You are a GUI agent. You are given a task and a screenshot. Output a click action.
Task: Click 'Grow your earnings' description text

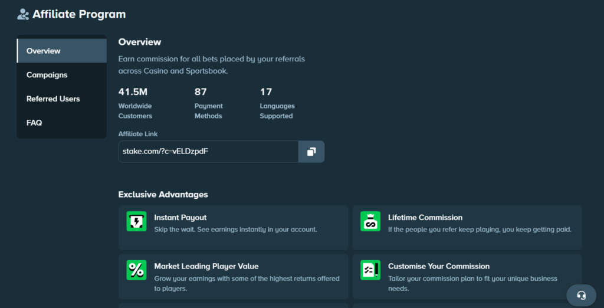click(247, 283)
